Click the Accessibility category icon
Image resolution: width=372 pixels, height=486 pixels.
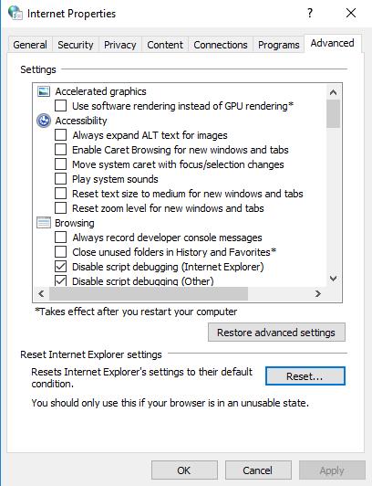coord(44,121)
